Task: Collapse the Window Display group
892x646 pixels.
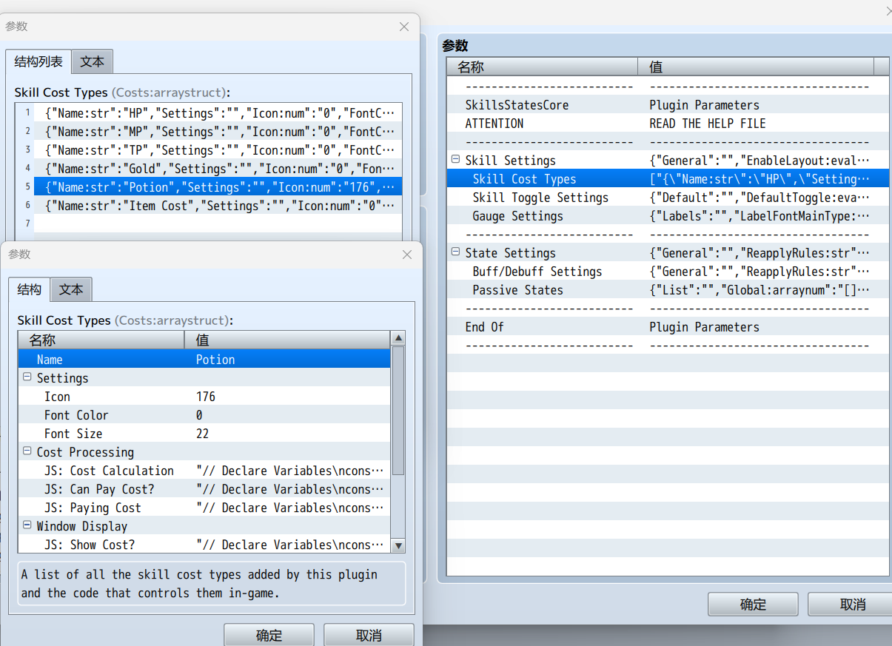Action: (x=27, y=526)
